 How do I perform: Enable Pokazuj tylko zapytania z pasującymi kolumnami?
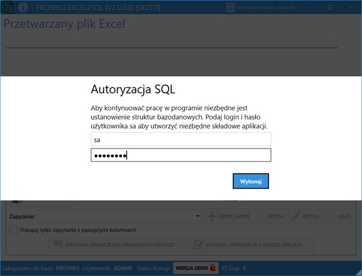14,230
